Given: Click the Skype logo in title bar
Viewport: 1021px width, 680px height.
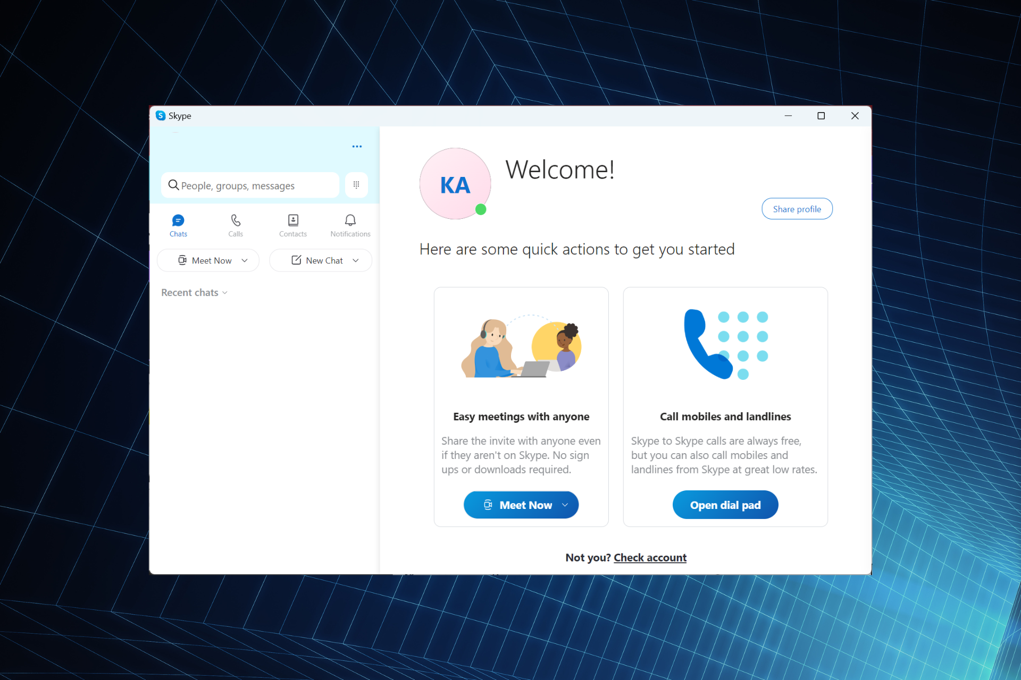Looking at the screenshot, I should [x=161, y=116].
